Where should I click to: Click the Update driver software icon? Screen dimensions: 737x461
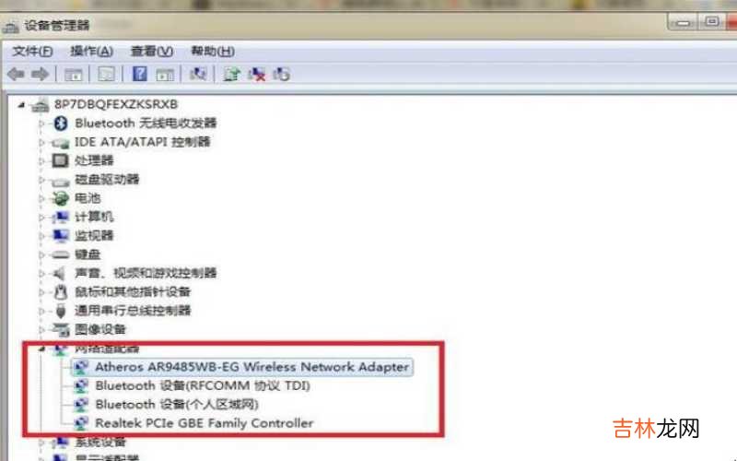coord(231,74)
